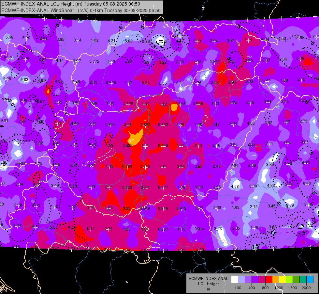Click the wind shear value '0.914'

click(199, 229)
